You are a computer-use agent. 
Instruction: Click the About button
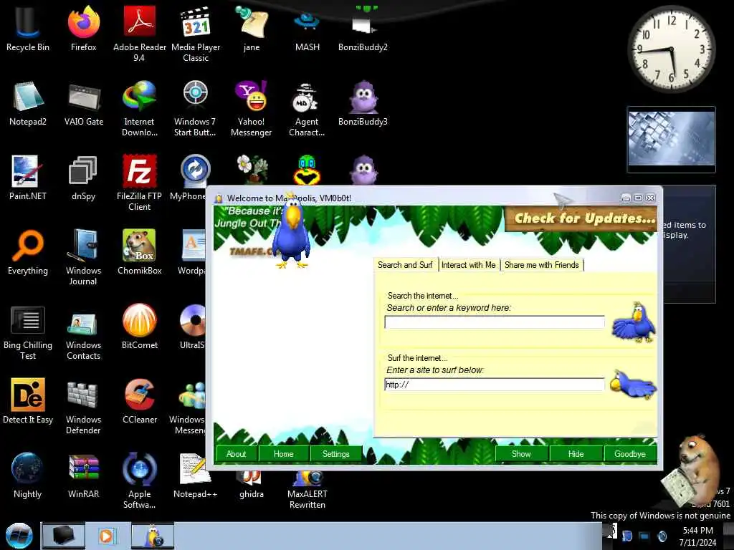(236, 453)
